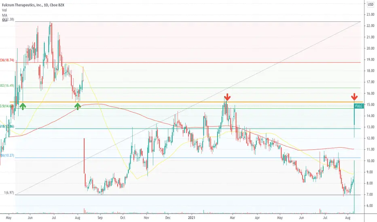Click the 7.00 price axis label
Image resolution: width=377 pixels, height=222 pixels.
[371, 195]
